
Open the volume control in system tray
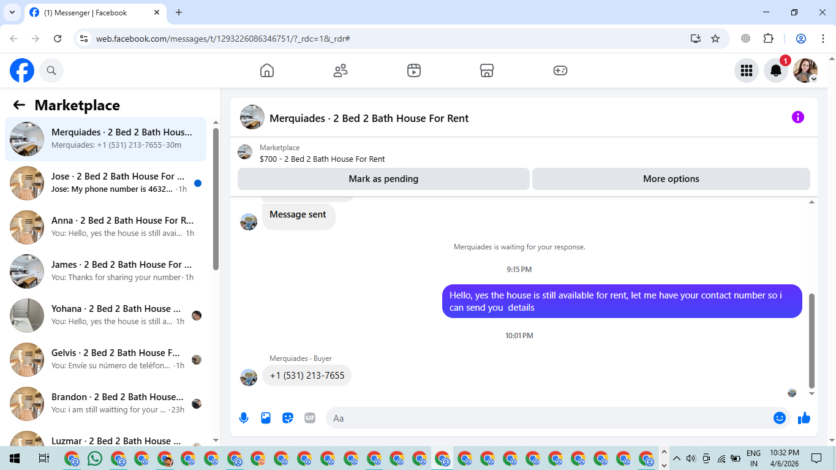click(x=691, y=458)
